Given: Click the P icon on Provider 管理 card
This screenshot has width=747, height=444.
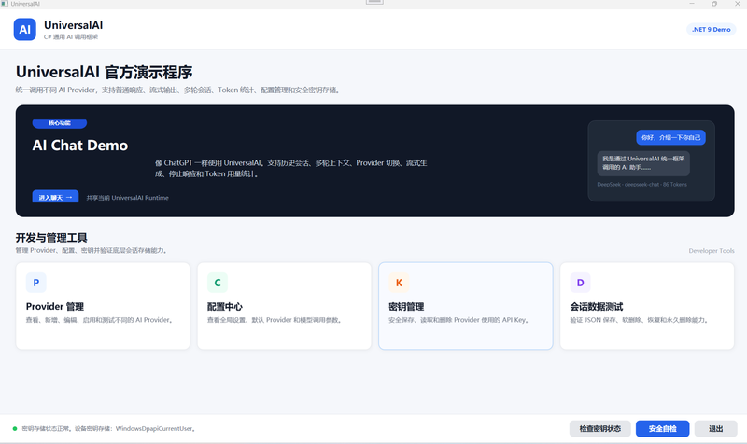Looking at the screenshot, I should (x=36, y=283).
